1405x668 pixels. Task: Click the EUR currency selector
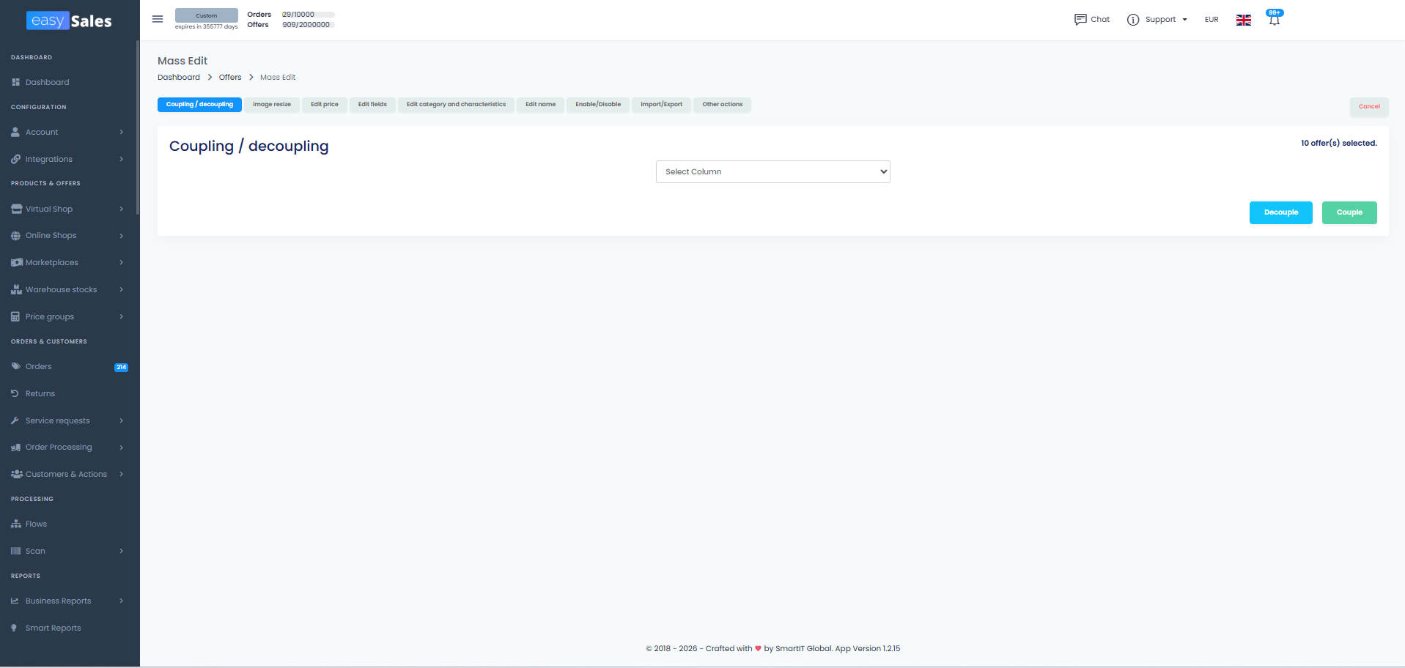(x=1212, y=20)
